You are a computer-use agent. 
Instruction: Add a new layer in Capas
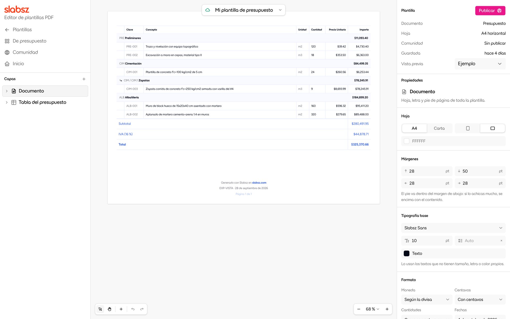click(x=84, y=79)
